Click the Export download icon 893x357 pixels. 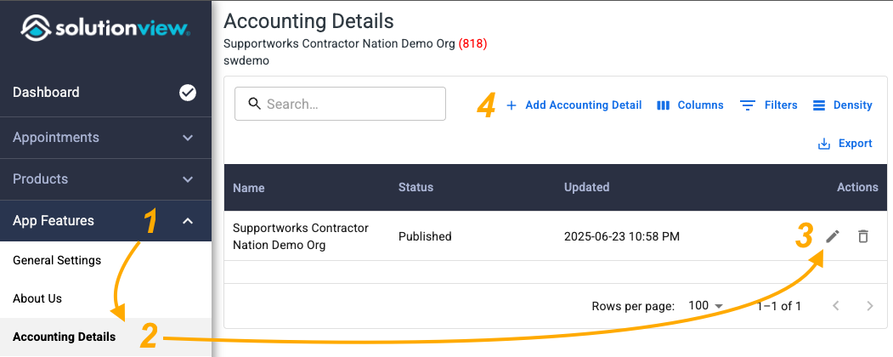click(823, 144)
